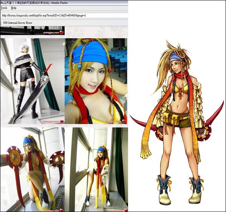The image size is (226, 212).
Task: Click the game character artwork illustration
Action: click(x=177, y=122)
